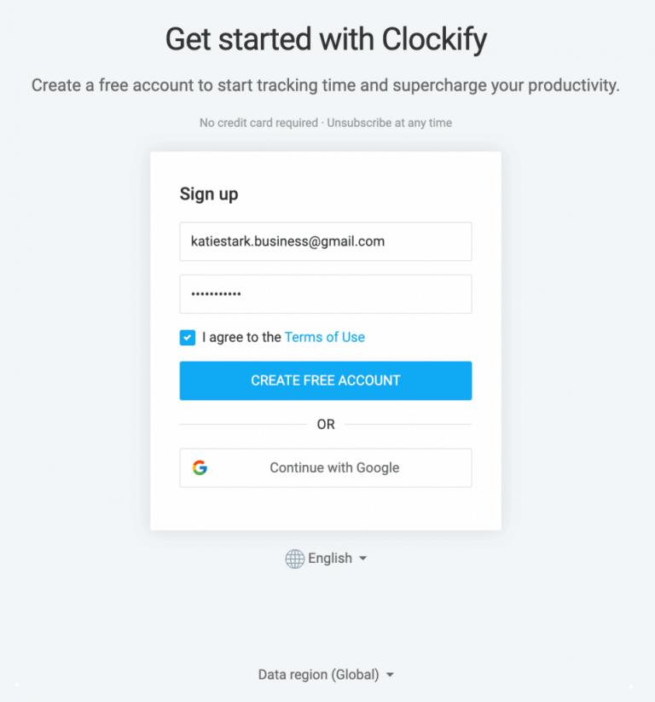This screenshot has height=702, width=655.
Task: Click the chevron next to English
Action: click(362, 559)
